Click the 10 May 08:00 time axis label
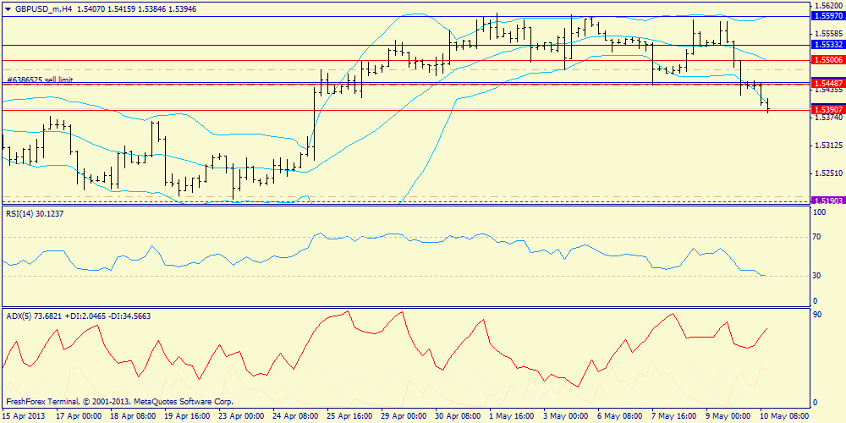 (x=786, y=416)
